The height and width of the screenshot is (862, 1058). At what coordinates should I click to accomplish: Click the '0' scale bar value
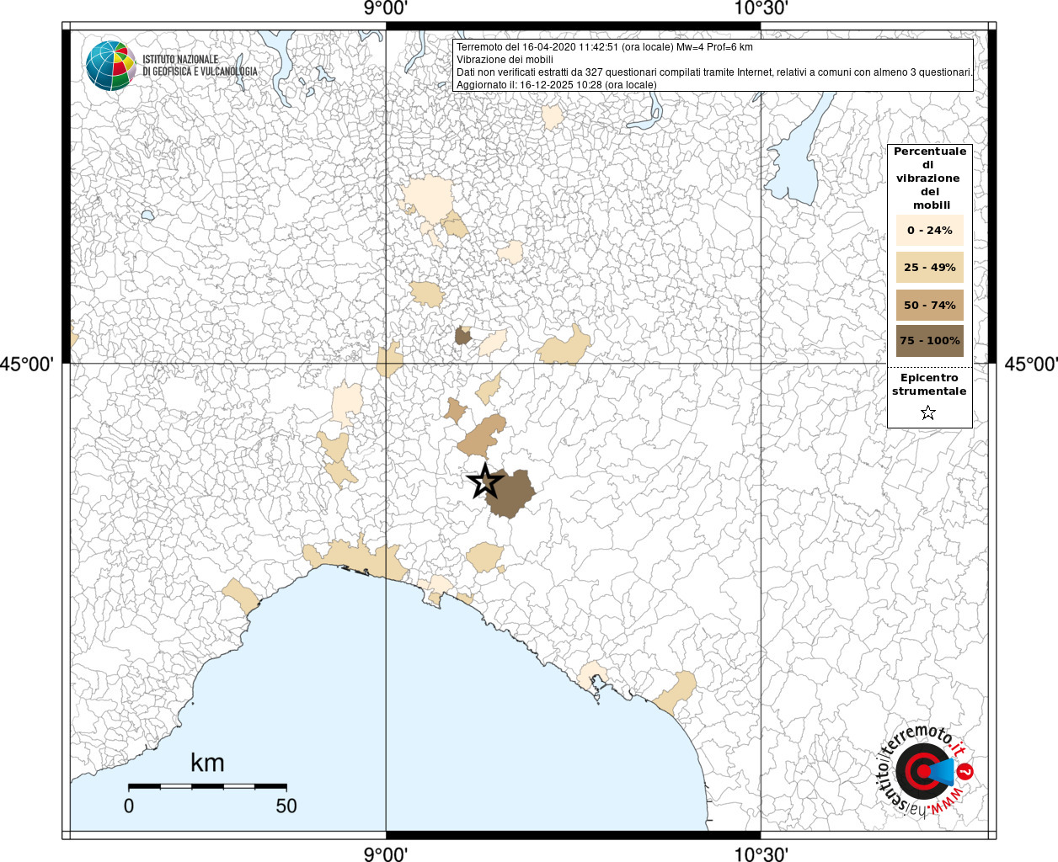coord(129,806)
